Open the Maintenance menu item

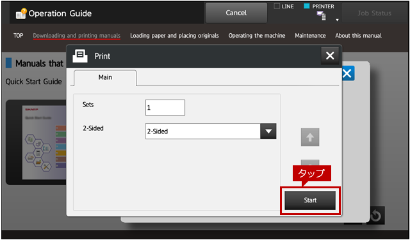[x=310, y=36]
